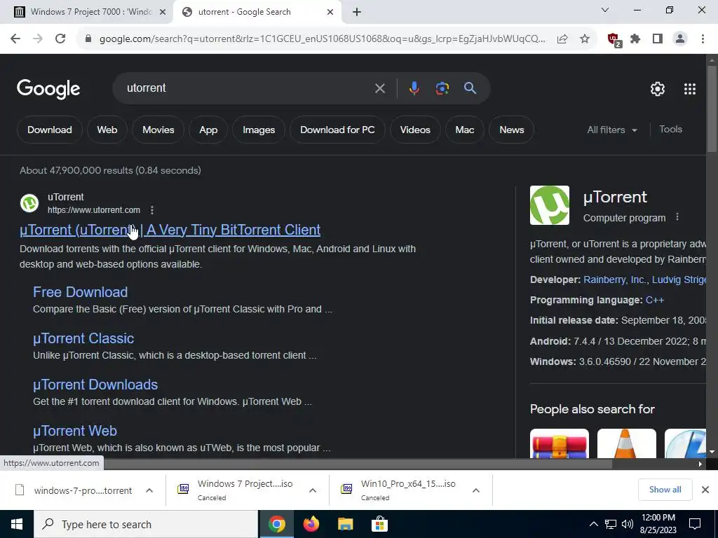The image size is (718, 538).
Task: Switch to Images results
Action: 259,130
